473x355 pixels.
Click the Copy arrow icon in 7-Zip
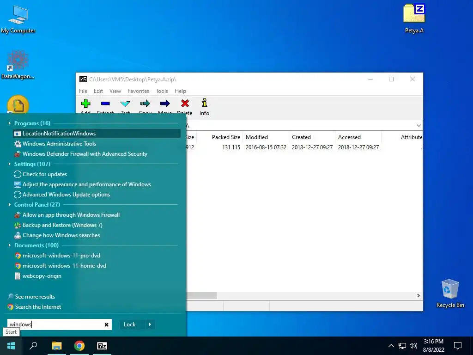[145, 104]
